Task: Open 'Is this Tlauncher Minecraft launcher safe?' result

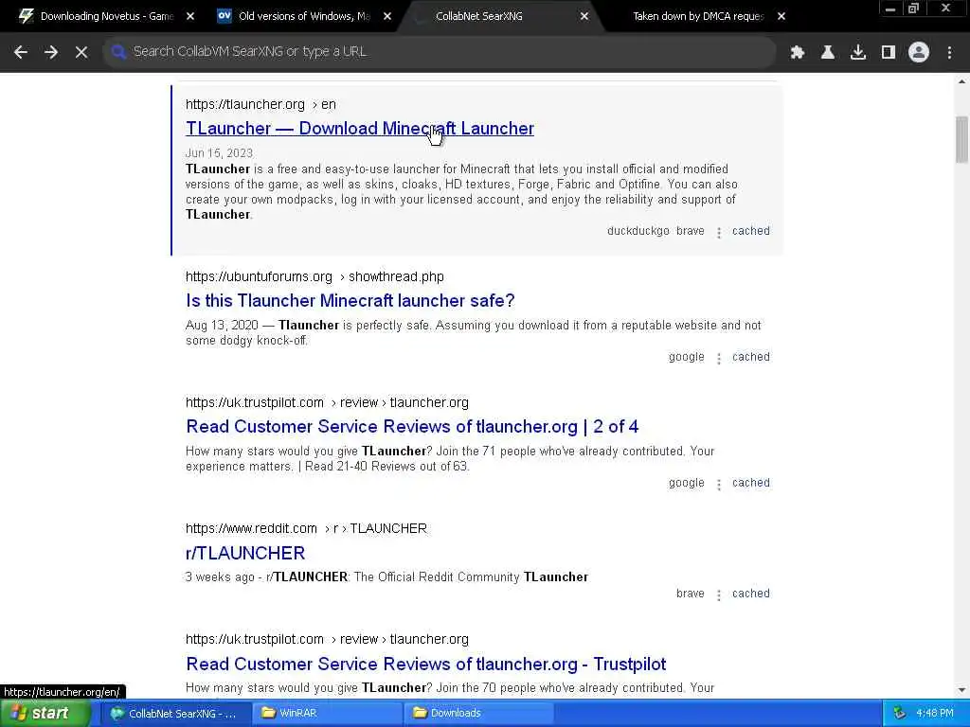Action: [350, 300]
